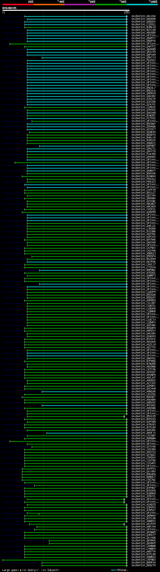Select the UniRef100_B5G0L7 hit name
The image size is (160, 572).
click(x=143, y=88)
